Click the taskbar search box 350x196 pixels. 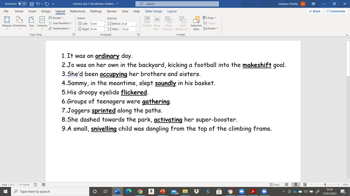point(50,192)
